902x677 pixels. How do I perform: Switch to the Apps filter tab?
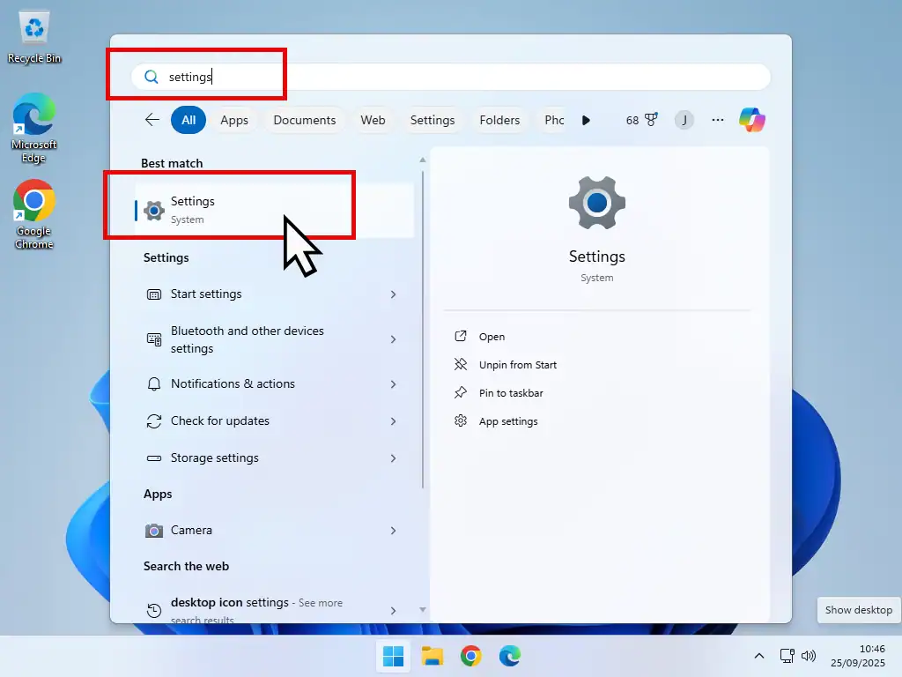click(234, 120)
